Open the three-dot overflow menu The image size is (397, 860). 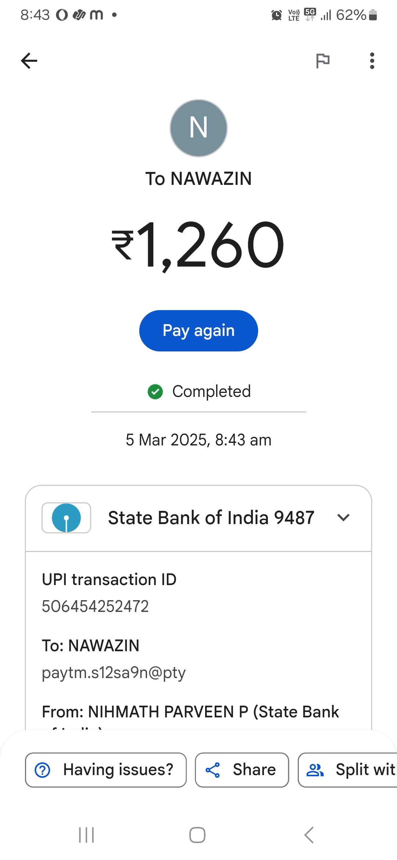point(372,61)
